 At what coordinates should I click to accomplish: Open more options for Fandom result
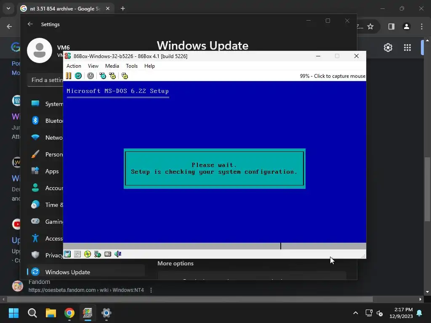pyautogui.click(x=151, y=290)
